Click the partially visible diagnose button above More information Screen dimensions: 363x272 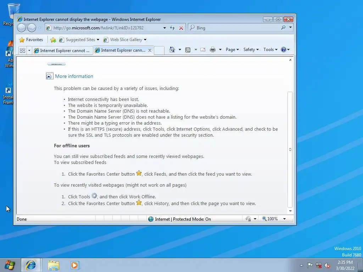[x=56, y=64]
